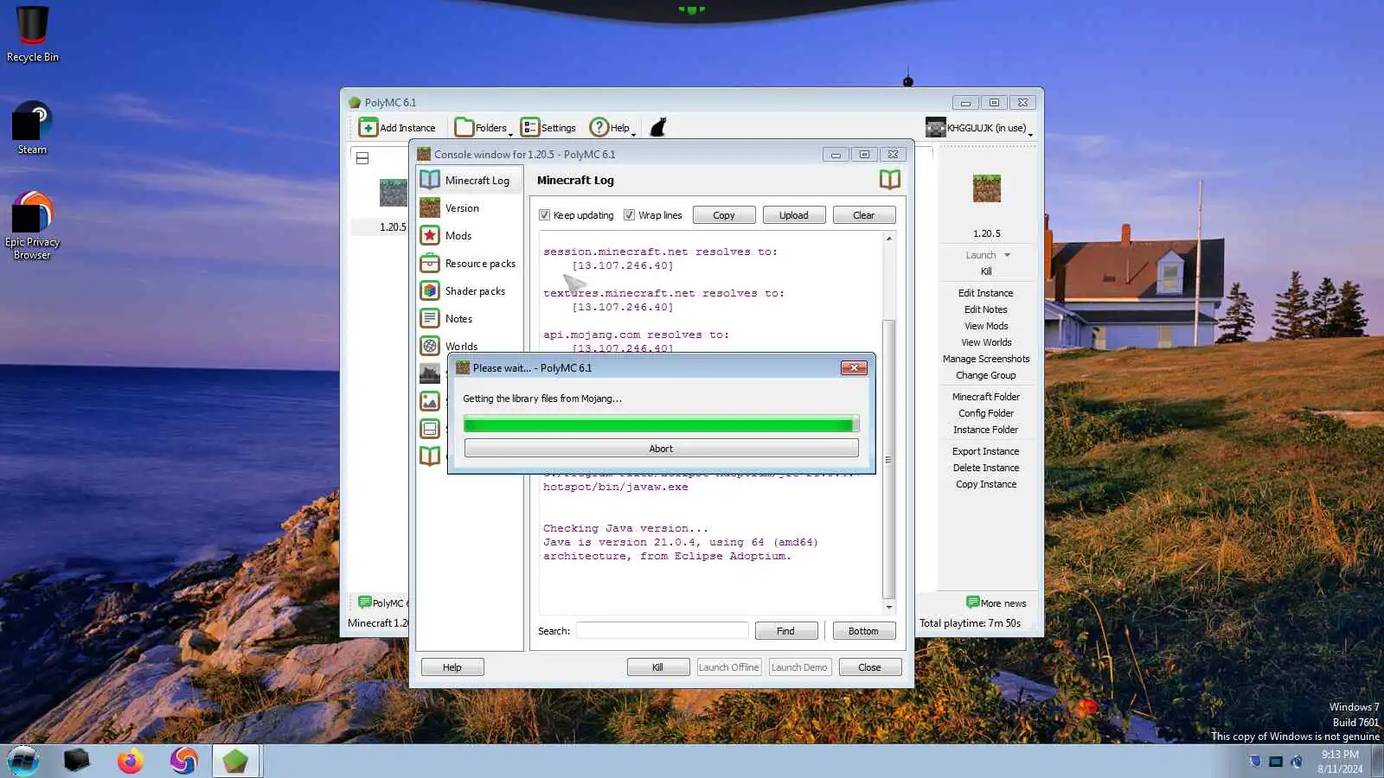Close the Please wait dialog
Screen dimensions: 1384x778
coord(854,368)
